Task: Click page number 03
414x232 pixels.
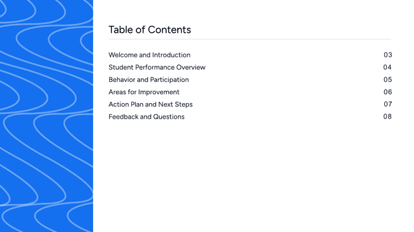Action: [x=387, y=55]
